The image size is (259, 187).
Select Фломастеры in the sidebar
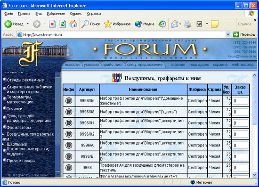pyautogui.click(x=19, y=128)
